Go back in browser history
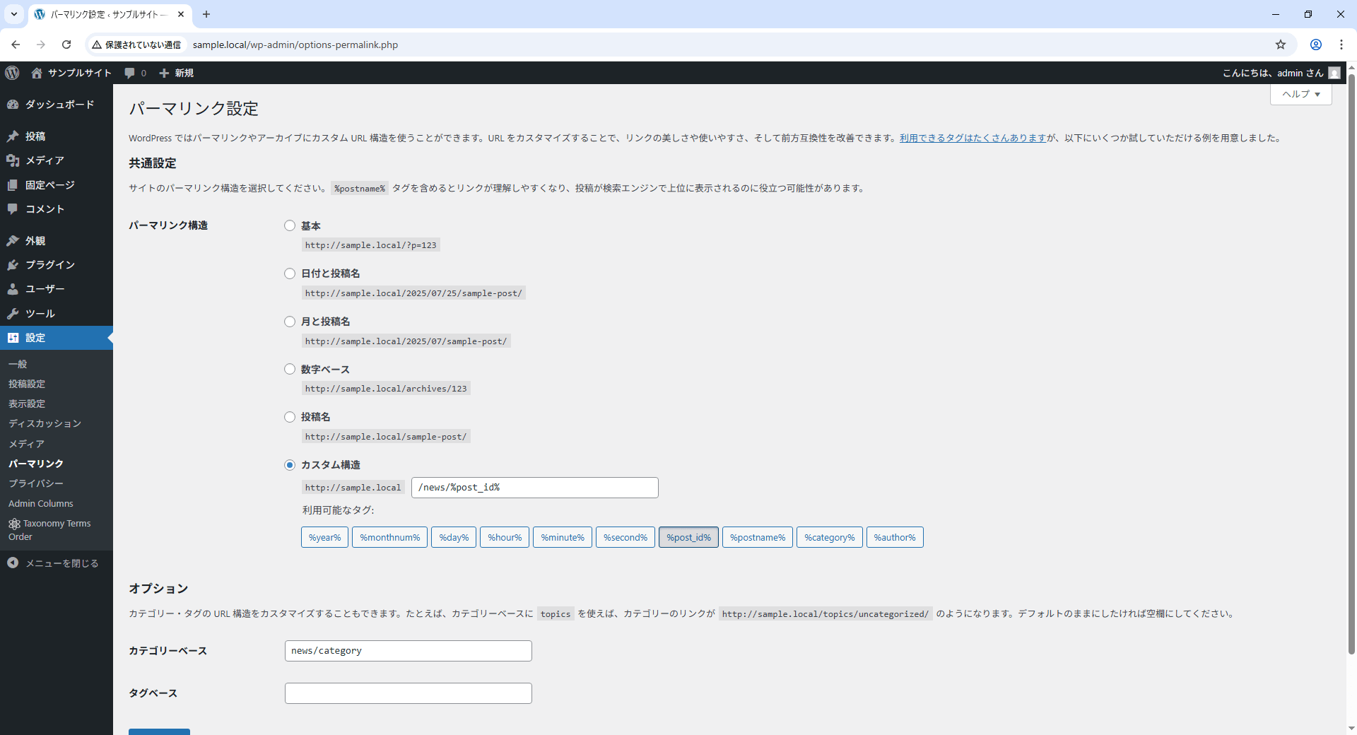 [x=16, y=45]
